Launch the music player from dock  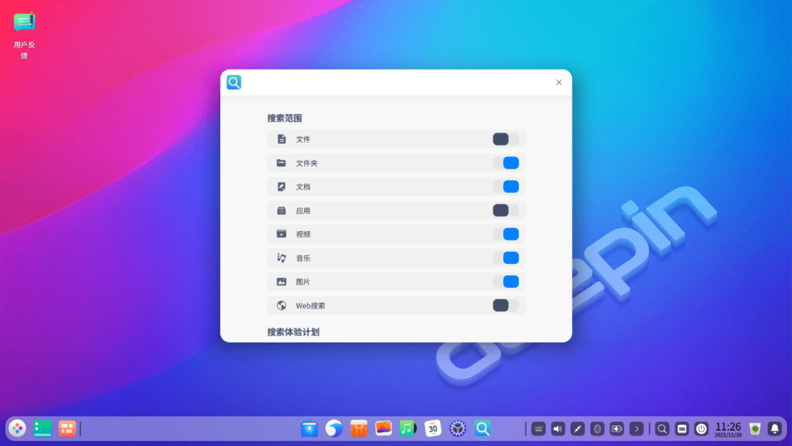(408, 428)
